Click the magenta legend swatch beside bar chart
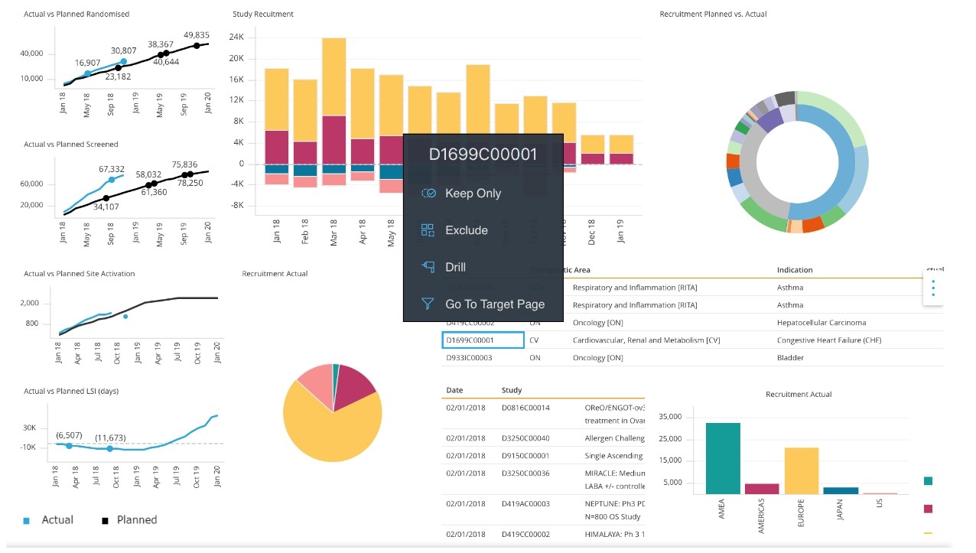The image size is (976, 553). click(929, 509)
